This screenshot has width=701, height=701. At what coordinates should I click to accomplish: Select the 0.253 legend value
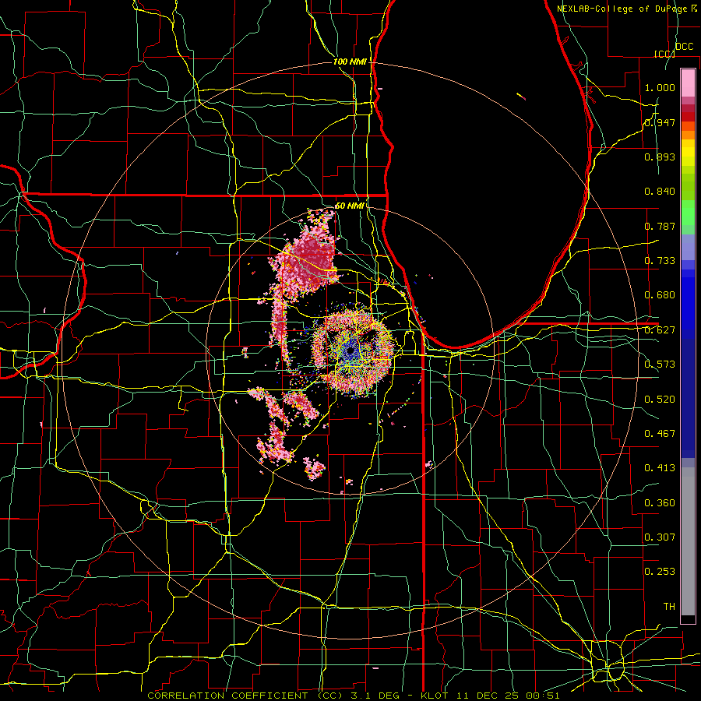(660, 572)
